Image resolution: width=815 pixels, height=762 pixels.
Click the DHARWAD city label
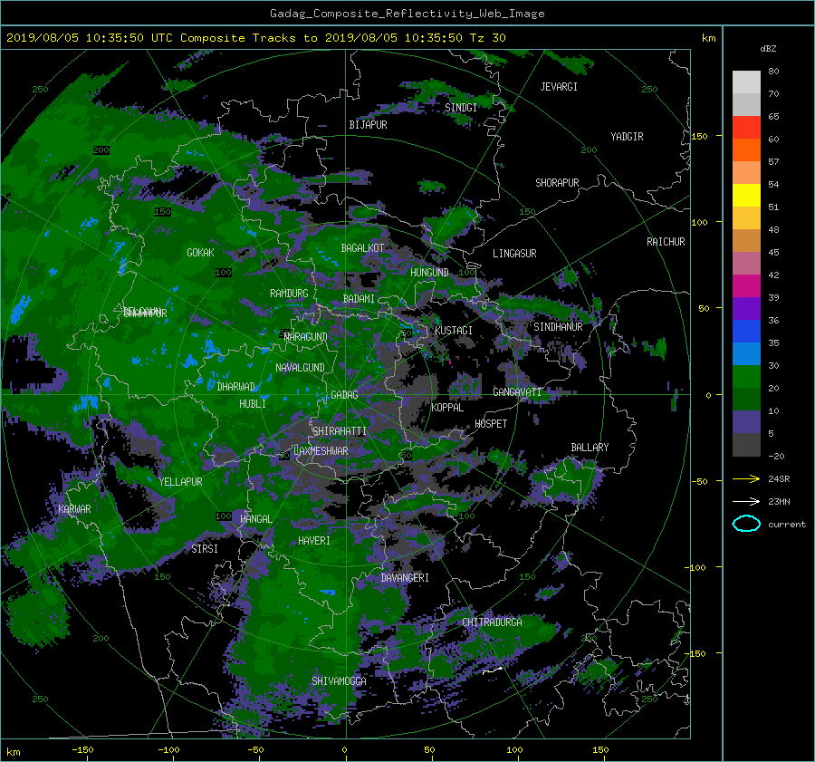[x=236, y=387]
